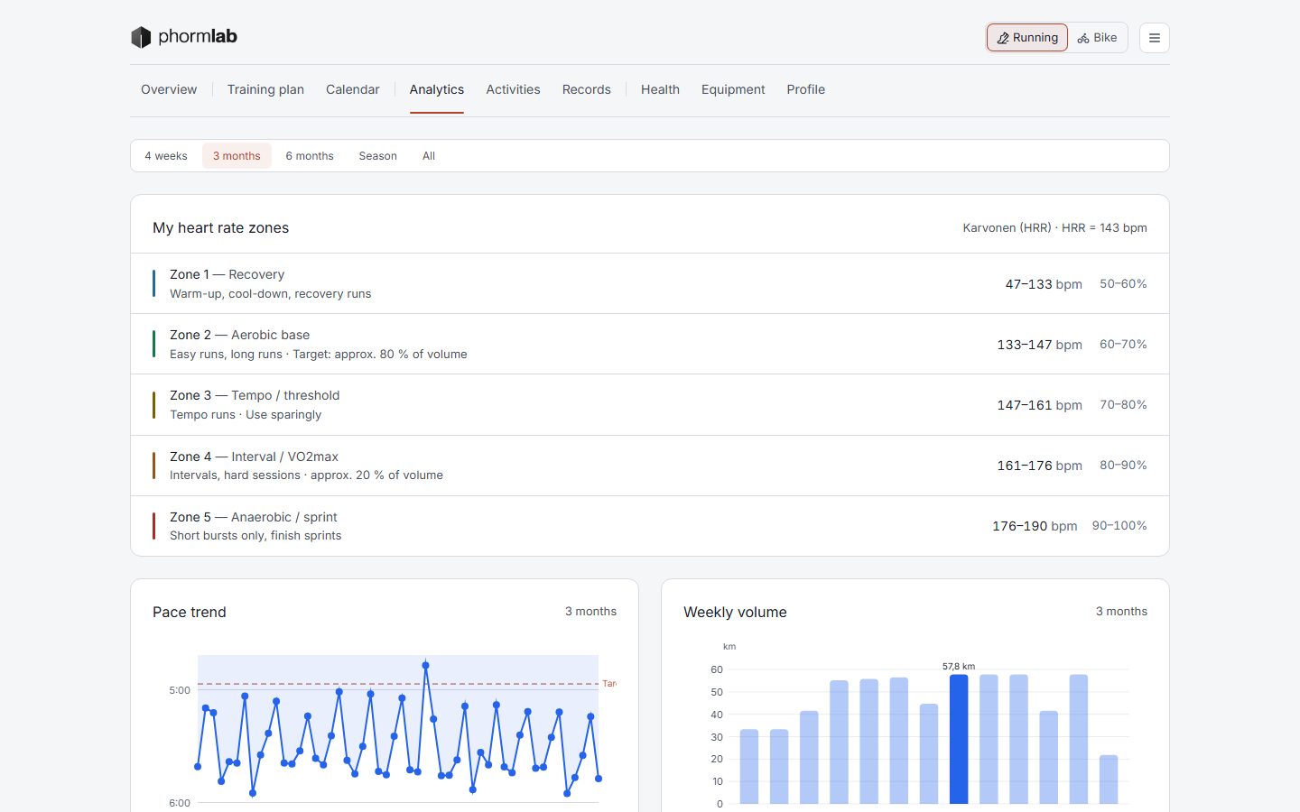This screenshot has height=812, width=1300.
Task: Select the 3 months time range
Action: (x=237, y=156)
